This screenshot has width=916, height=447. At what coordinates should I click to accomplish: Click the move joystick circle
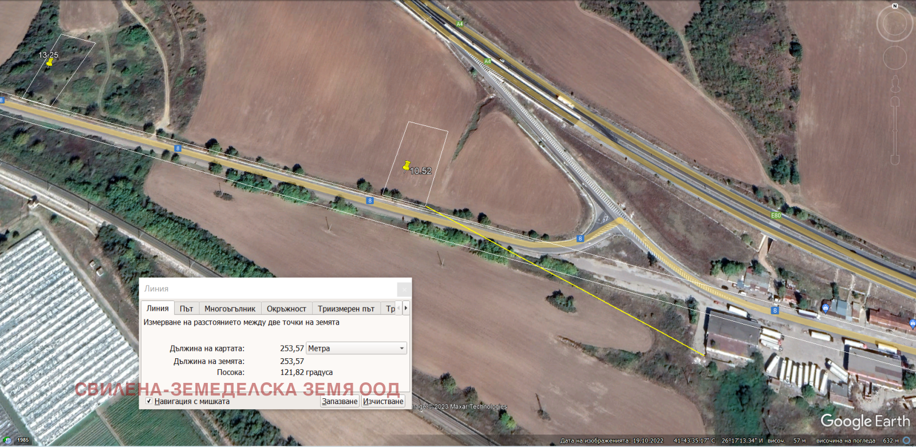895,58
